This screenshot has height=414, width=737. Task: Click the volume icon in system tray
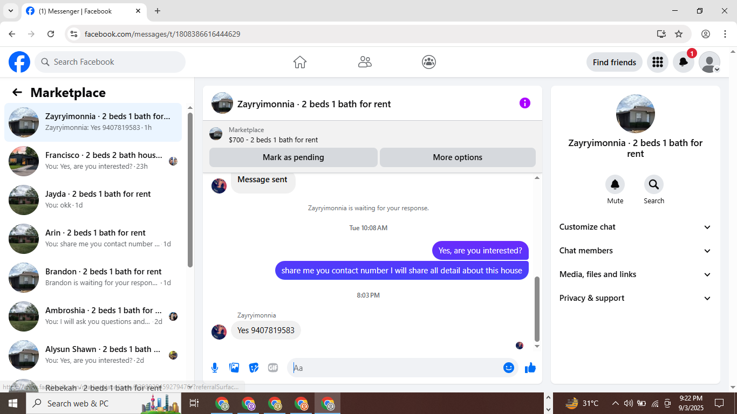click(628, 403)
